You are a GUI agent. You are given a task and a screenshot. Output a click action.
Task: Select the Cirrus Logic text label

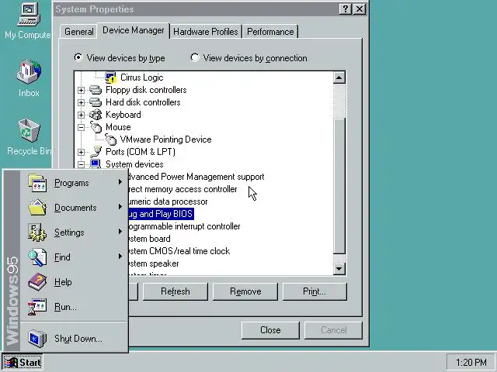141,77
